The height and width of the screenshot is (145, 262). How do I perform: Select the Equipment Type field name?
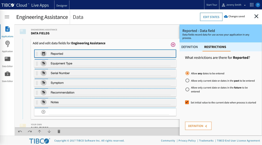(61, 63)
